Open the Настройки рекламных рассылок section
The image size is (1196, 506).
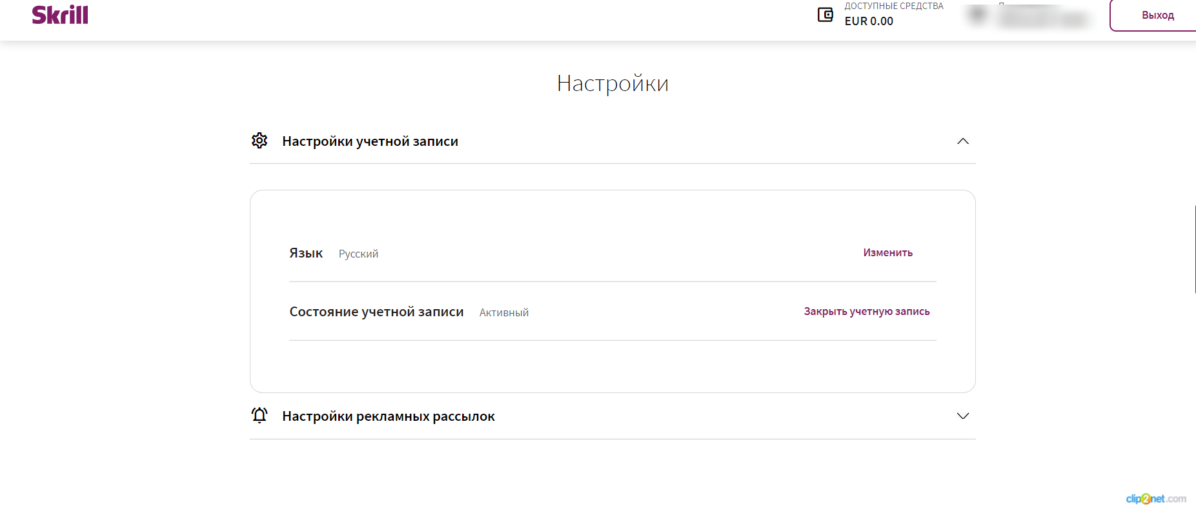pos(613,416)
